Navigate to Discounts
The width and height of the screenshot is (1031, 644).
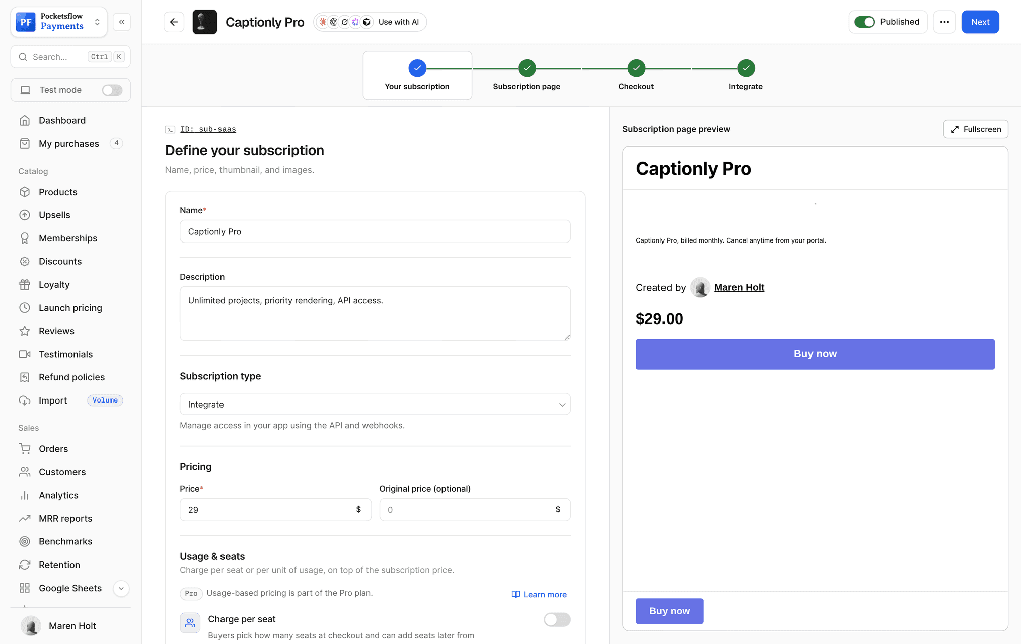70,262
